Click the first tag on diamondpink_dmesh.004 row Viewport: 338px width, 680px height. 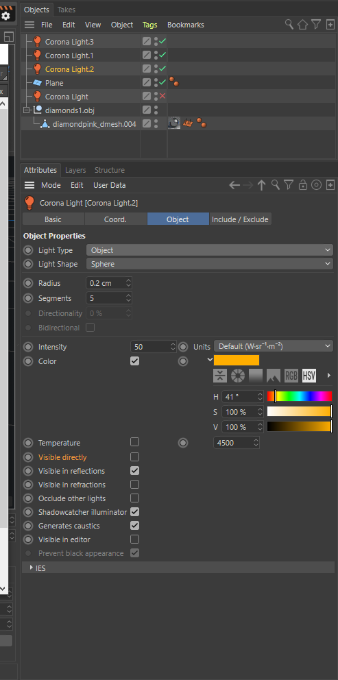174,123
